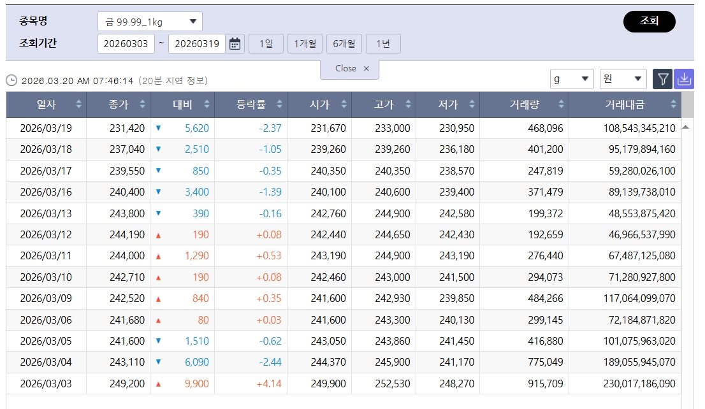
Task: Click the closing price 244,190
Action: coord(127,234)
